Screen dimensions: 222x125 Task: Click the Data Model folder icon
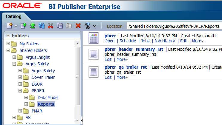[32, 98]
